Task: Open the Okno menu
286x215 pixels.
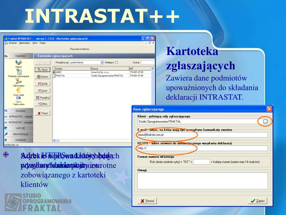Action: point(35,43)
